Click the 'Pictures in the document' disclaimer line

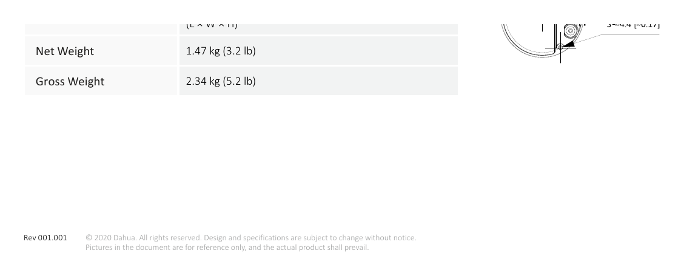227,248
